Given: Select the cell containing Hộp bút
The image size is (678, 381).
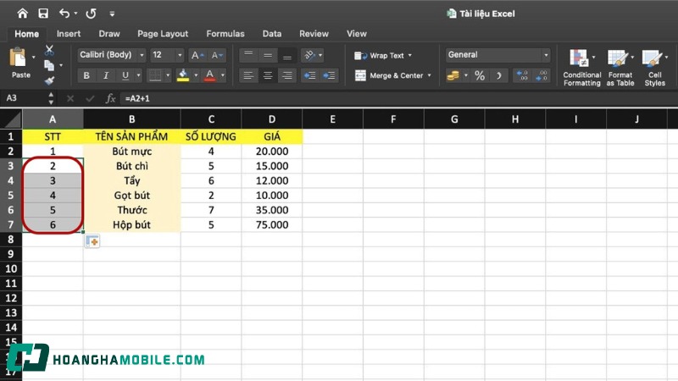Looking at the screenshot, I should [132, 224].
